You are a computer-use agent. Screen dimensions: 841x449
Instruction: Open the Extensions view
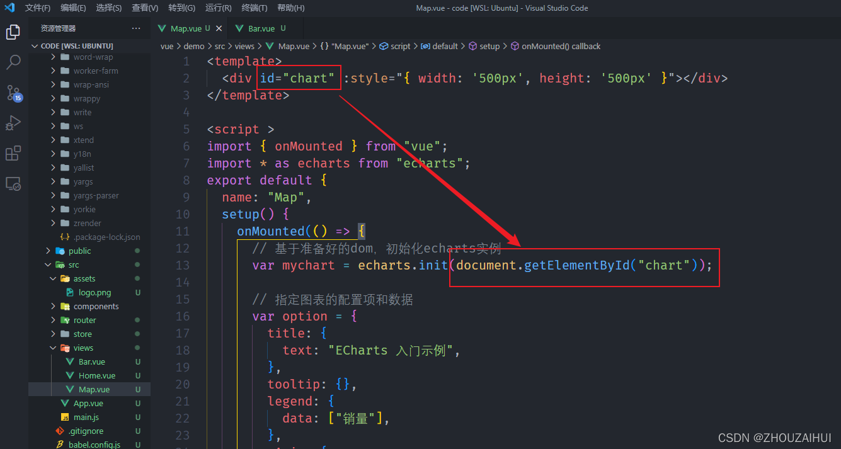click(x=13, y=153)
